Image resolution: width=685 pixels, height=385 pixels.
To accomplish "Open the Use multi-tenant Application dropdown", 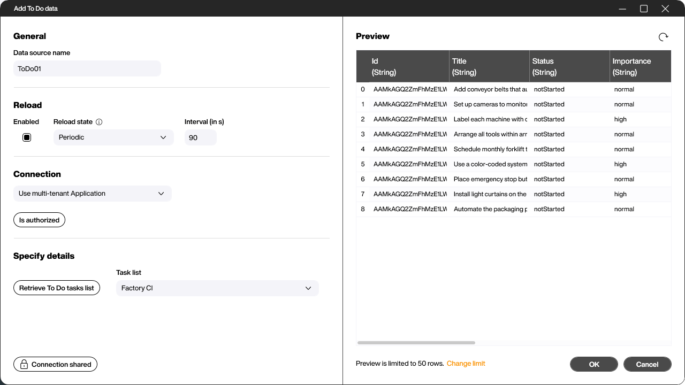I will [92, 194].
